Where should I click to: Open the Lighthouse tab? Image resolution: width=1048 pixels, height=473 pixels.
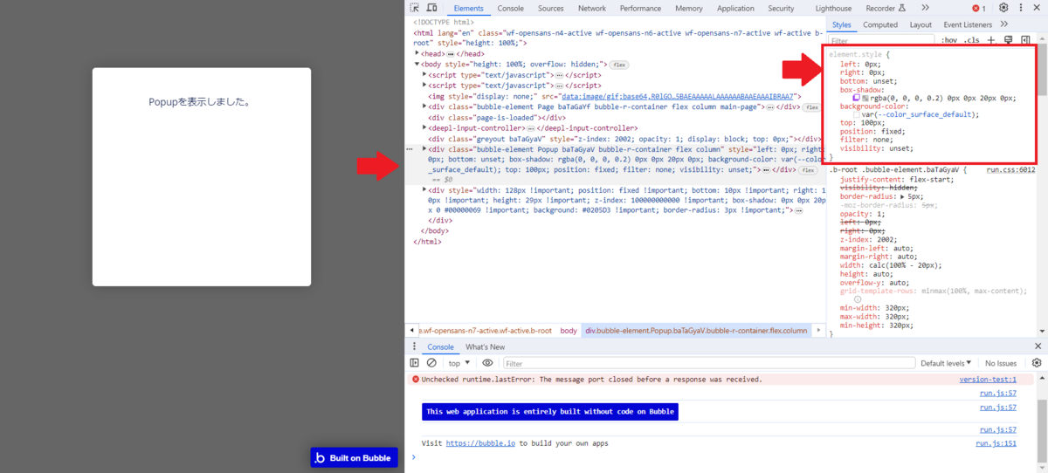click(833, 8)
